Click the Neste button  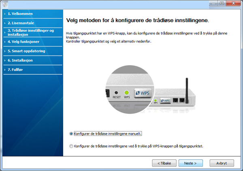[191, 163]
